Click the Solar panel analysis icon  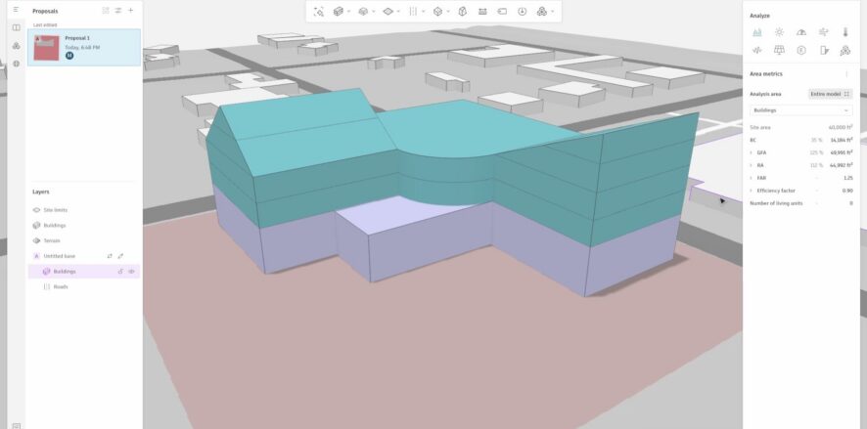pos(779,50)
